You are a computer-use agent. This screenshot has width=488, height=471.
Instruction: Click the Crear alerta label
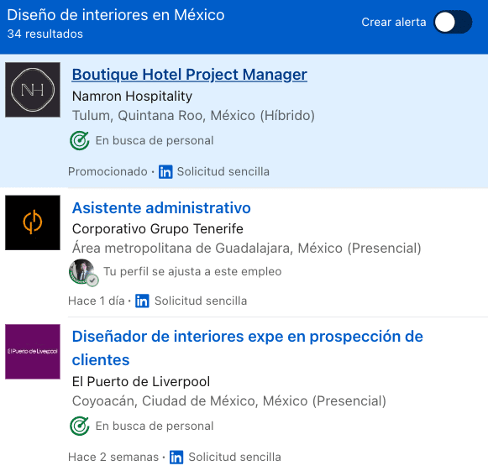click(x=394, y=22)
